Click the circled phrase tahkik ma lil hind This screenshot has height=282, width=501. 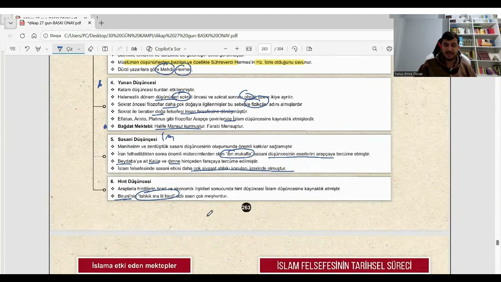coord(157,196)
